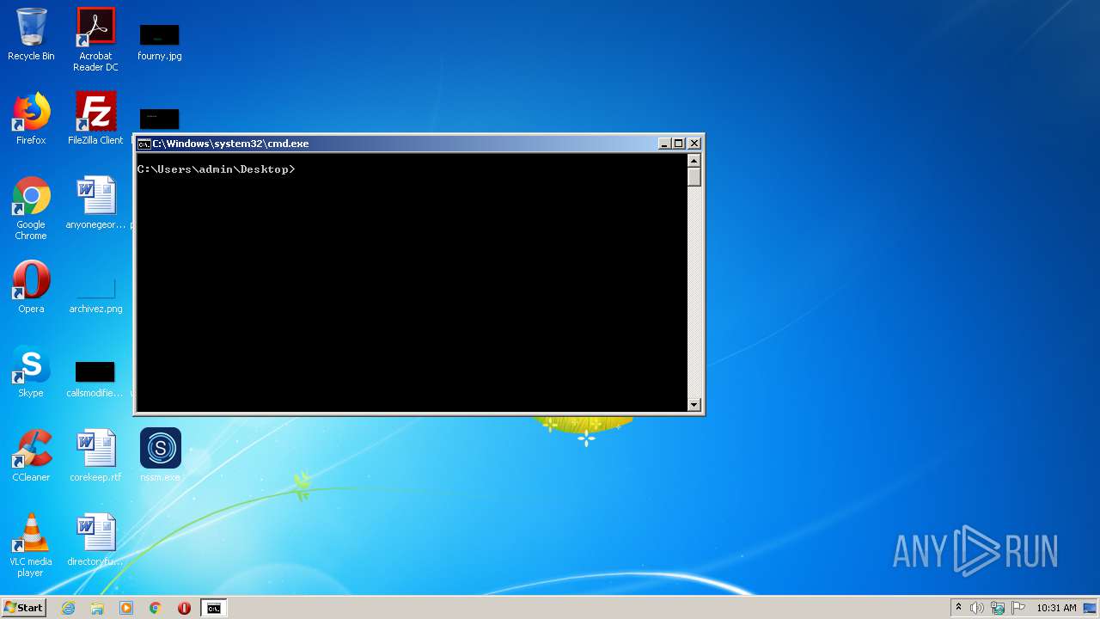Select directoryfu... Word document on desktop

coord(95,540)
